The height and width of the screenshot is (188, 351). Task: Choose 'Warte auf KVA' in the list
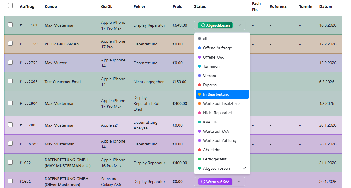click(x=222, y=131)
